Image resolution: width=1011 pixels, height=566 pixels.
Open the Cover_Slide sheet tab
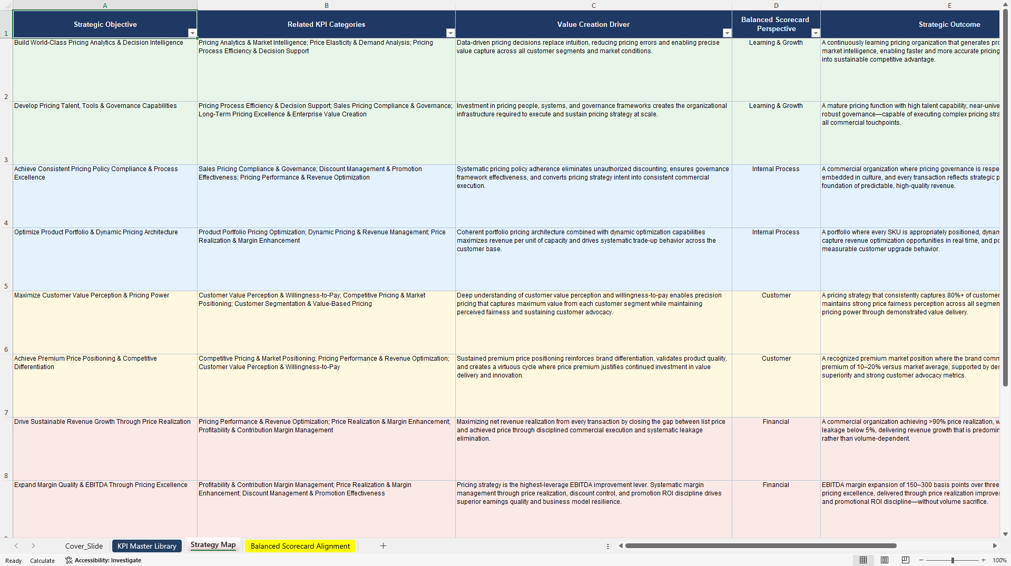[x=84, y=546]
